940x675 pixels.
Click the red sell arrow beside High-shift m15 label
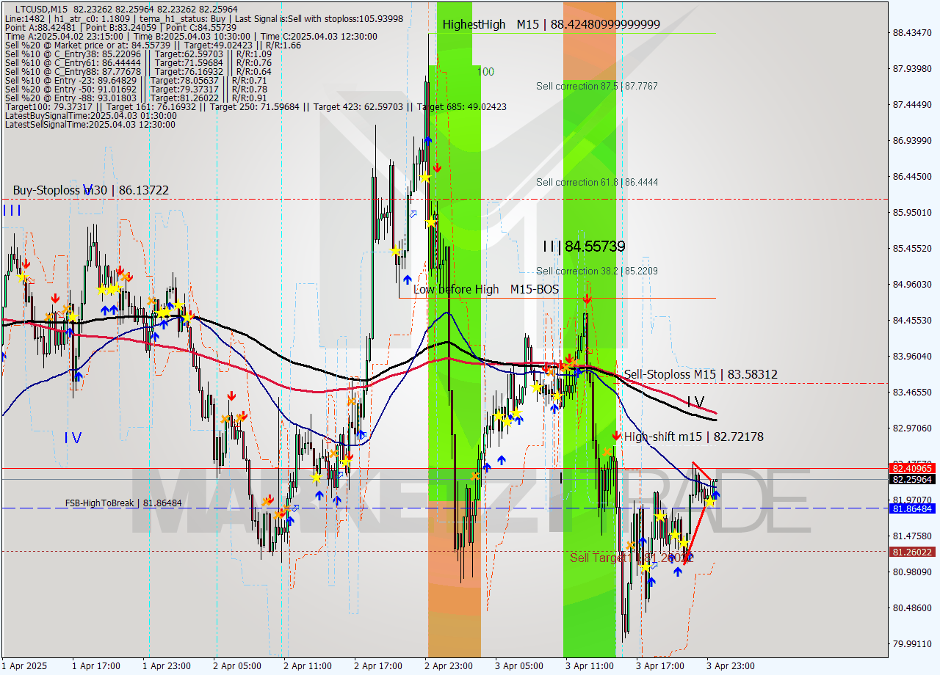pyautogui.click(x=616, y=437)
